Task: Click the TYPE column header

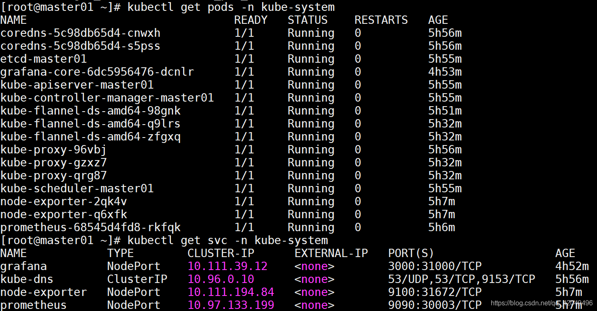Action: pos(120,253)
